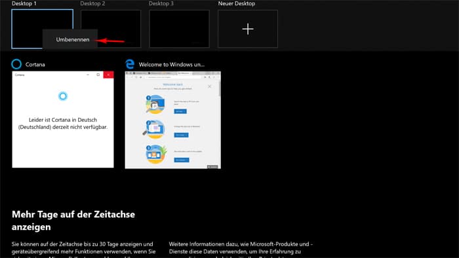Click the Edge browser icon

[130, 64]
